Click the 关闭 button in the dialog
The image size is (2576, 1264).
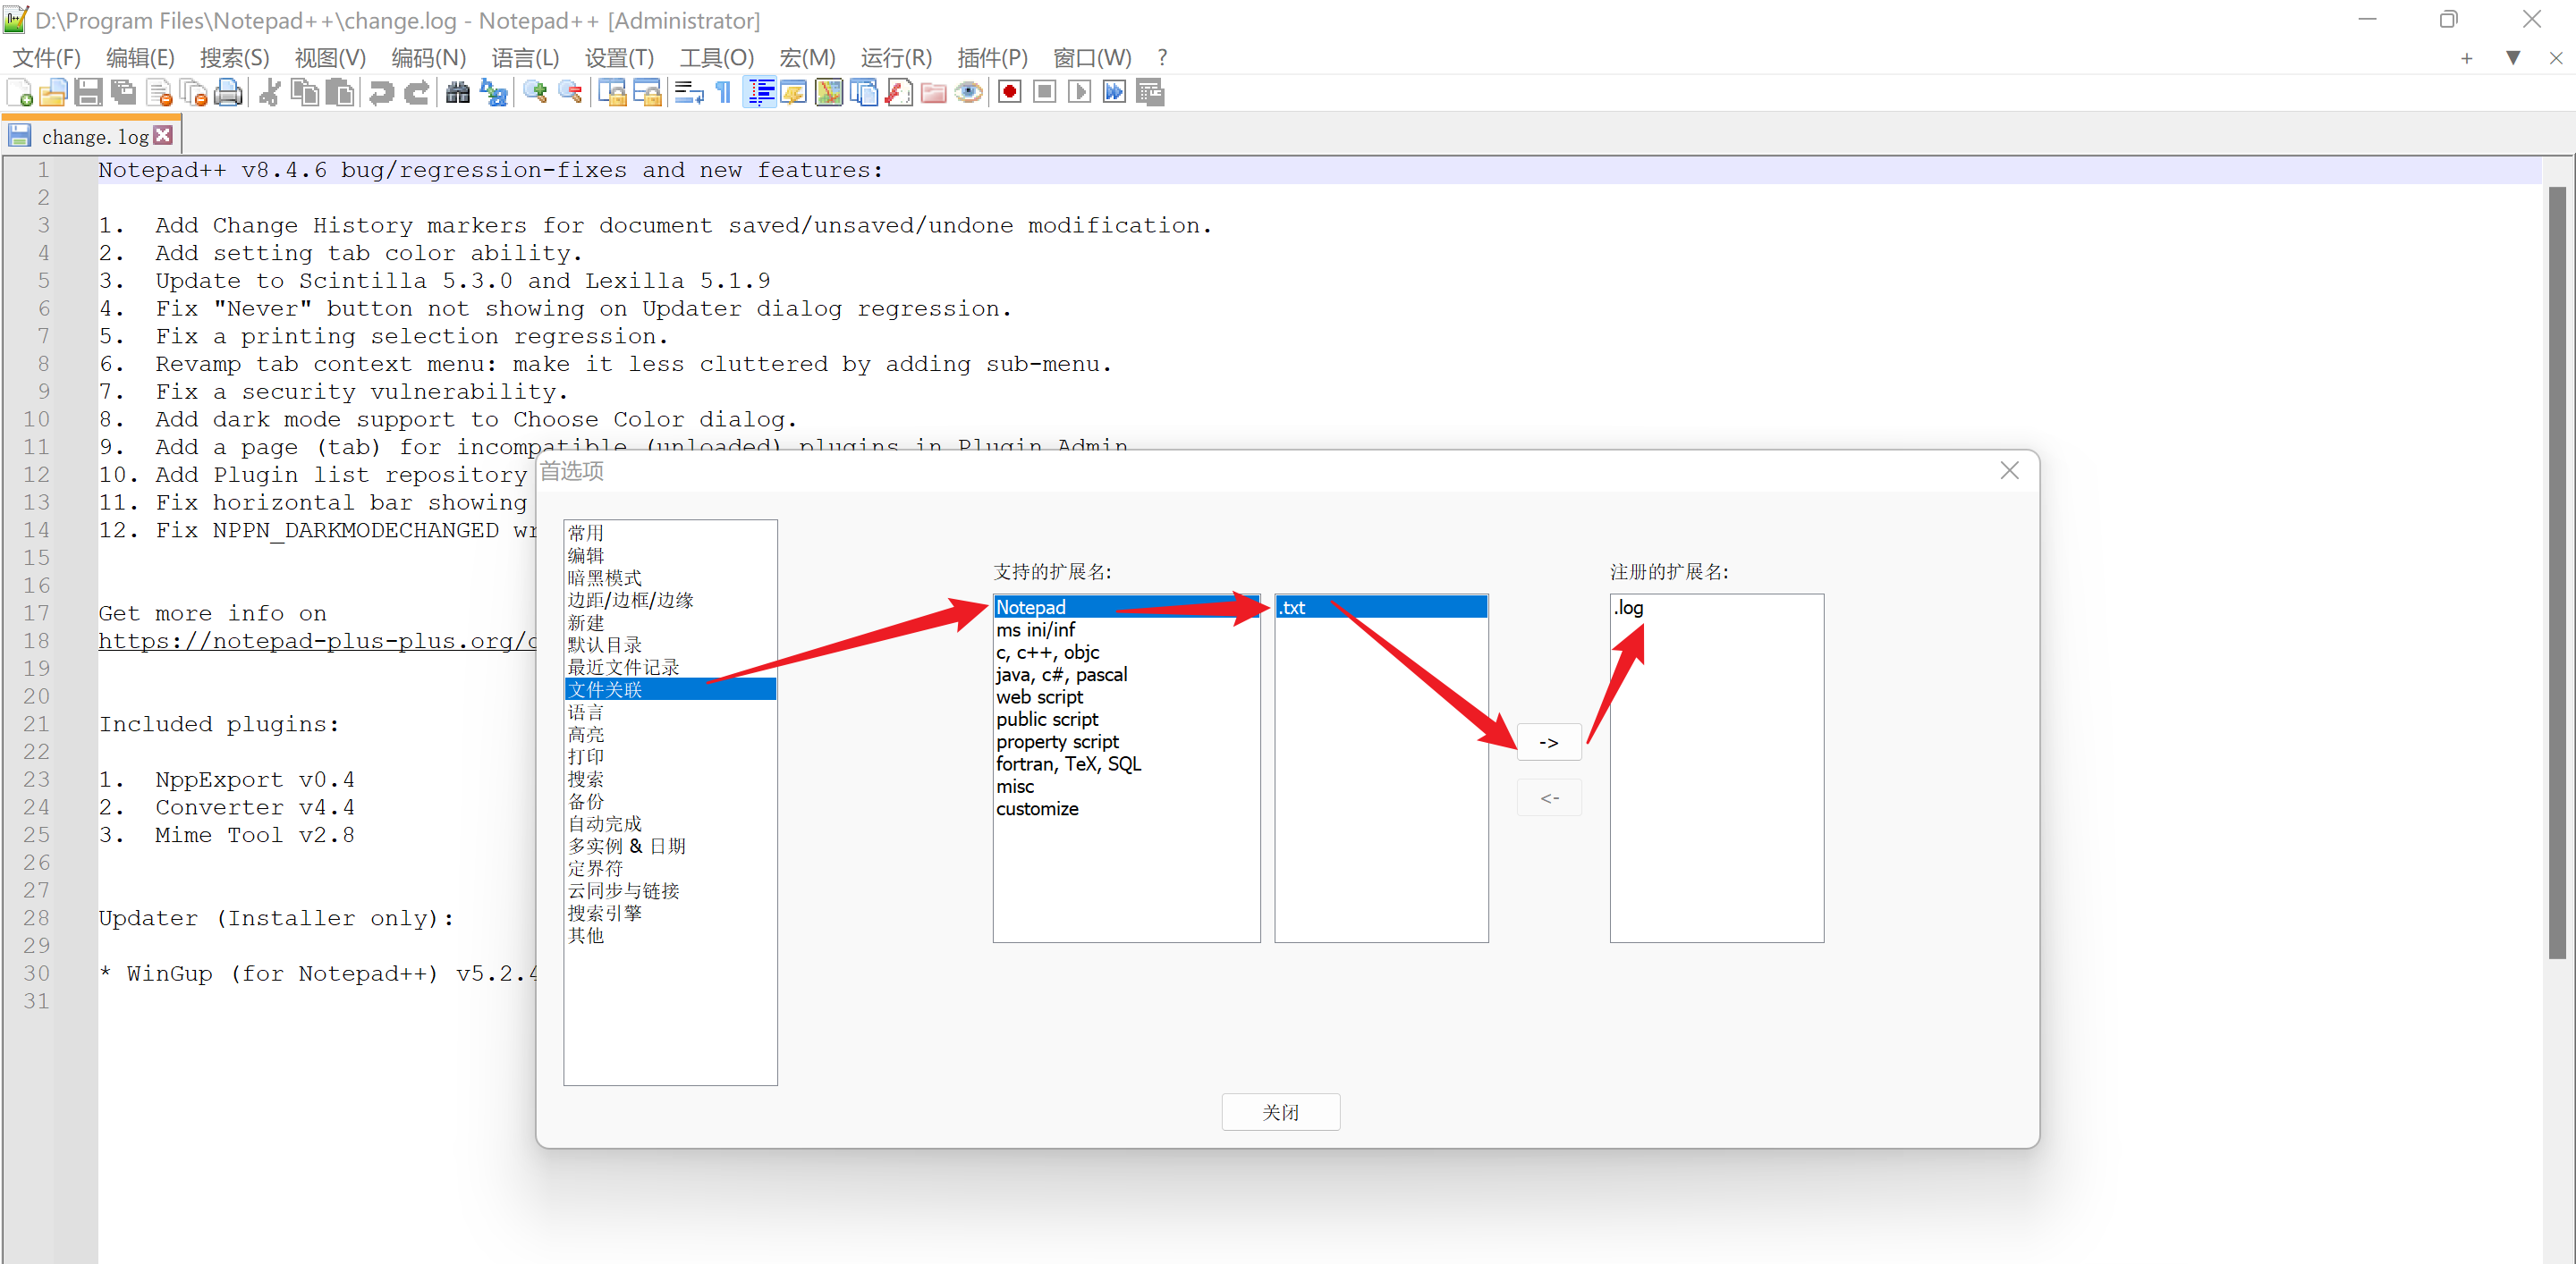click(x=1280, y=1112)
